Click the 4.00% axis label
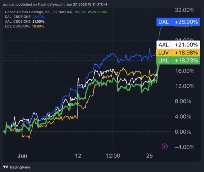The image size is (204, 172). (183, 117)
